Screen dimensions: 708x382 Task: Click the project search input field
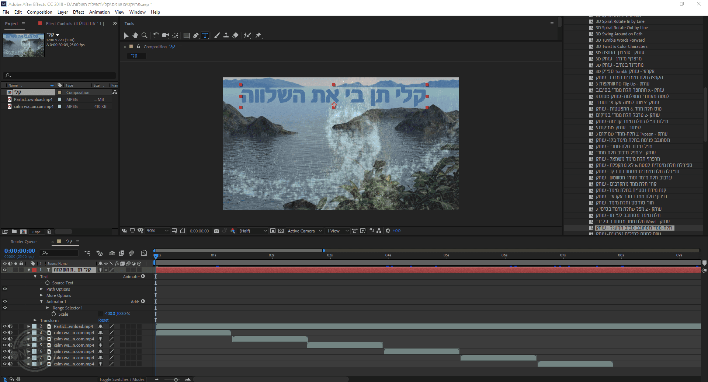click(x=61, y=76)
